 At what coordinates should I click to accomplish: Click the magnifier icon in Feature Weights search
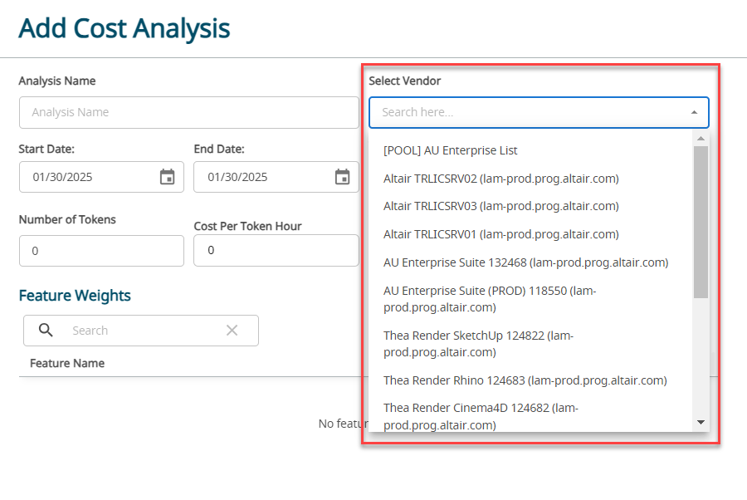point(46,330)
